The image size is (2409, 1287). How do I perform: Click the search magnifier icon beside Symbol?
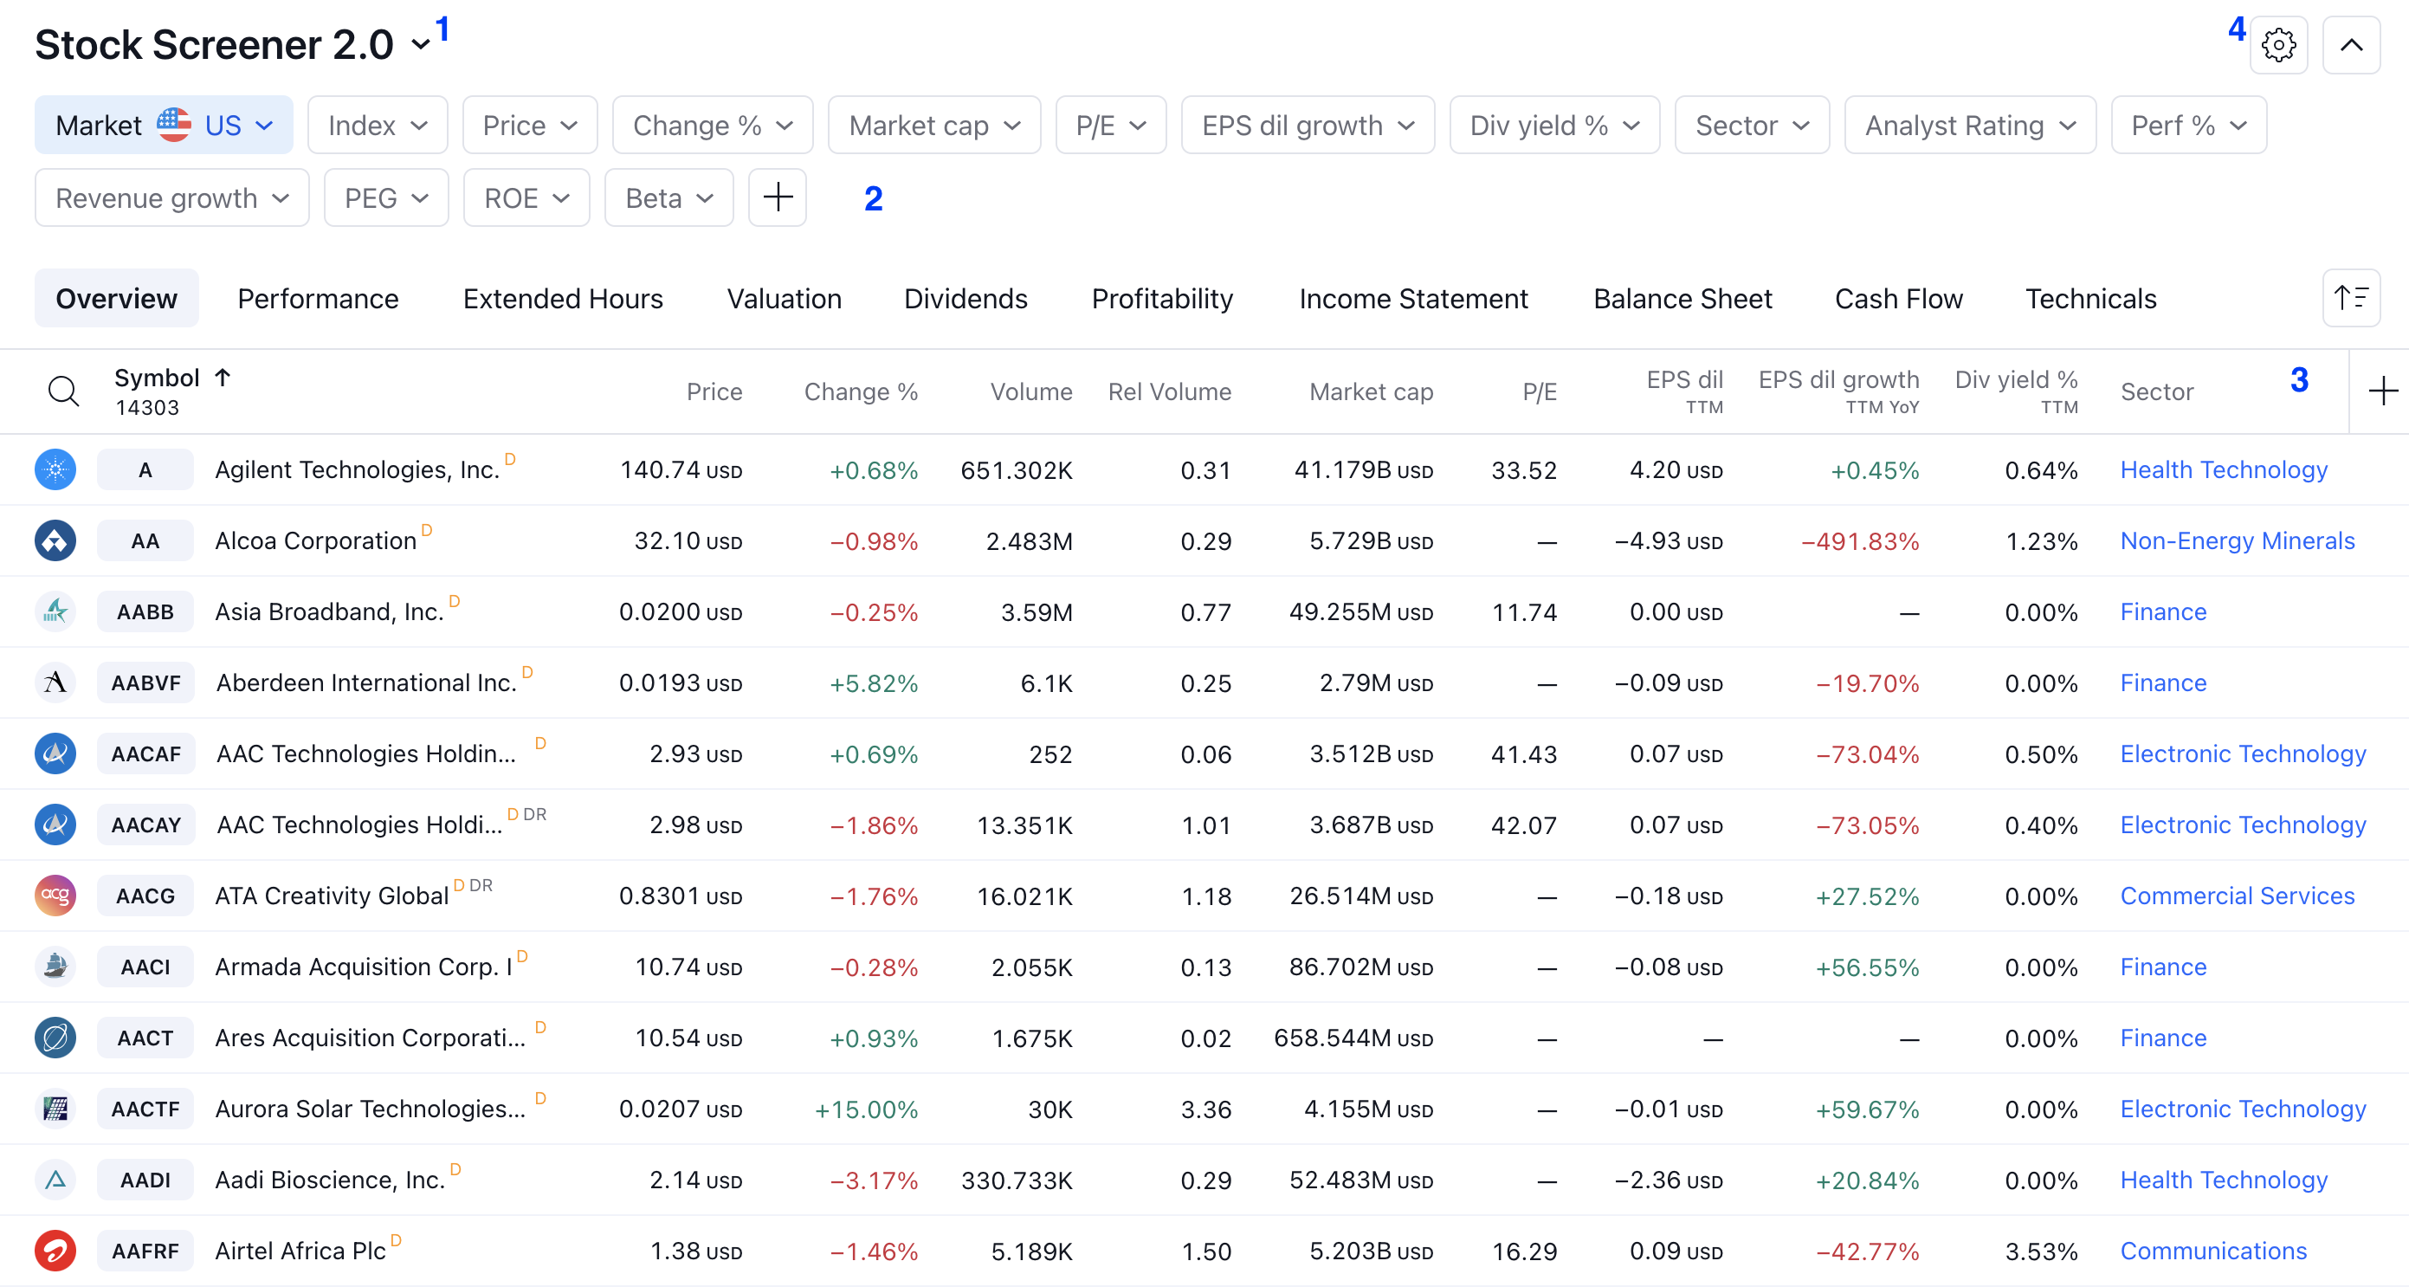click(63, 391)
